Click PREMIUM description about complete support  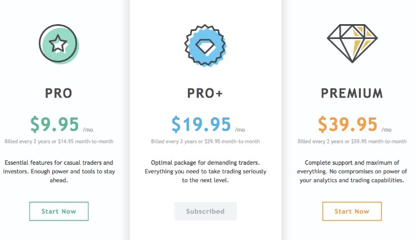click(x=352, y=171)
